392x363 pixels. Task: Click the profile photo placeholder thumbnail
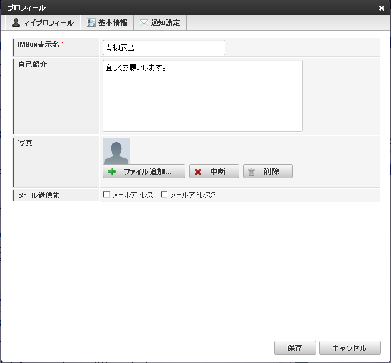click(x=116, y=151)
